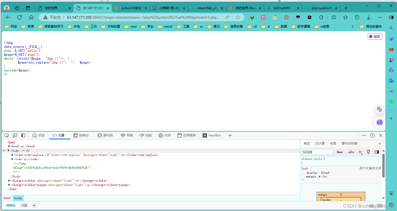Image resolution: width=397 pixels, height=211 pixels.
Task: Toggle device emulation mode in DevTools
Action: pos(15,135)
